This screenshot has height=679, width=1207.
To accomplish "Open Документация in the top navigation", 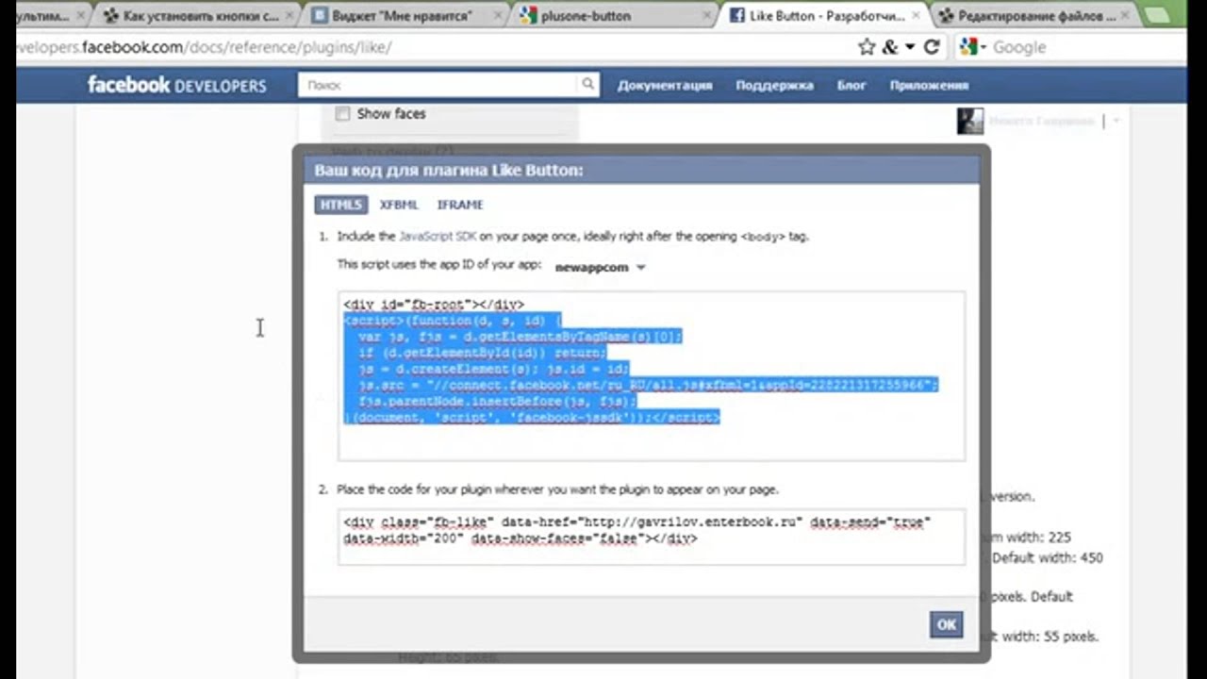I will pyautogui.click(x=665, y=85).
